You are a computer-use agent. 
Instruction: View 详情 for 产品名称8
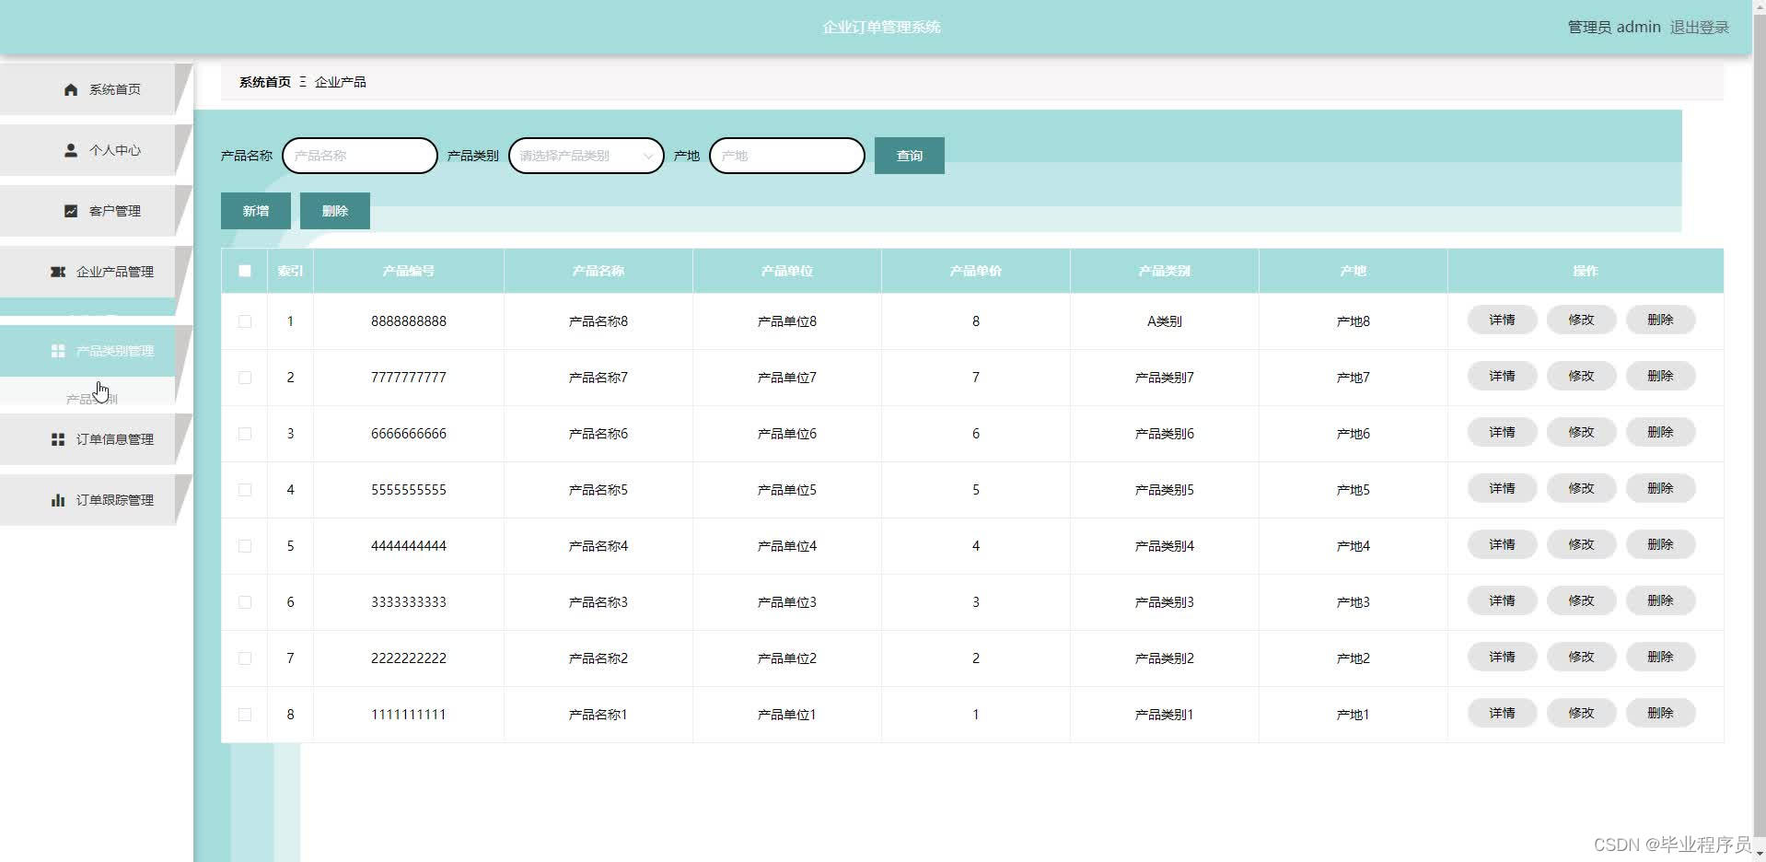pyautogui.click(x=1502, y=320)
